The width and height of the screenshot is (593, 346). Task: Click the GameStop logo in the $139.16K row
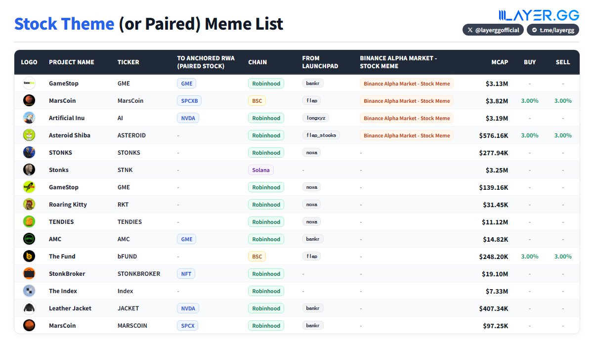pos(29,187)
